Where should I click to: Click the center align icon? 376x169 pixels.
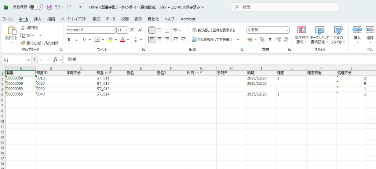pos(159,40)
